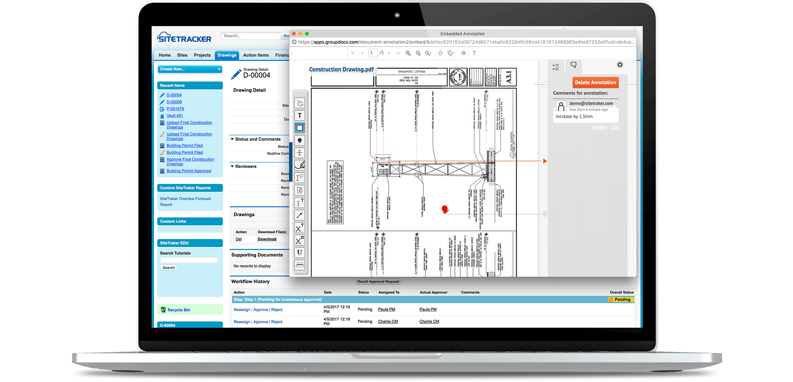Go to first page in viewer

tap(353, 53)
